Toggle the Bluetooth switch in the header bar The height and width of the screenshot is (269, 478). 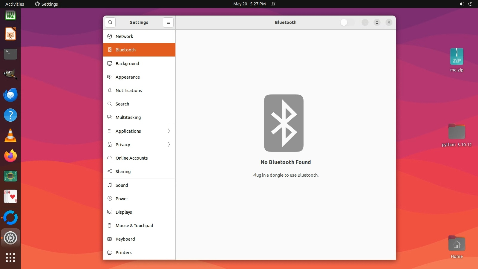[347, 22]
